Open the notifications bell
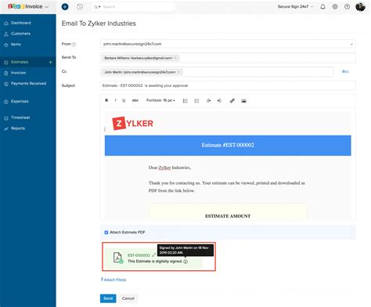This screenshot has height=307, width=371. click(322, 7)
